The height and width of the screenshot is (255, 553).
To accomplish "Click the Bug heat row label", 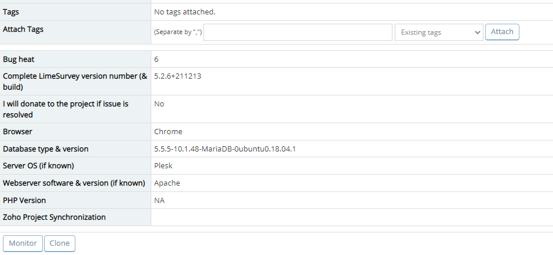I will click(x=23, y=59).
